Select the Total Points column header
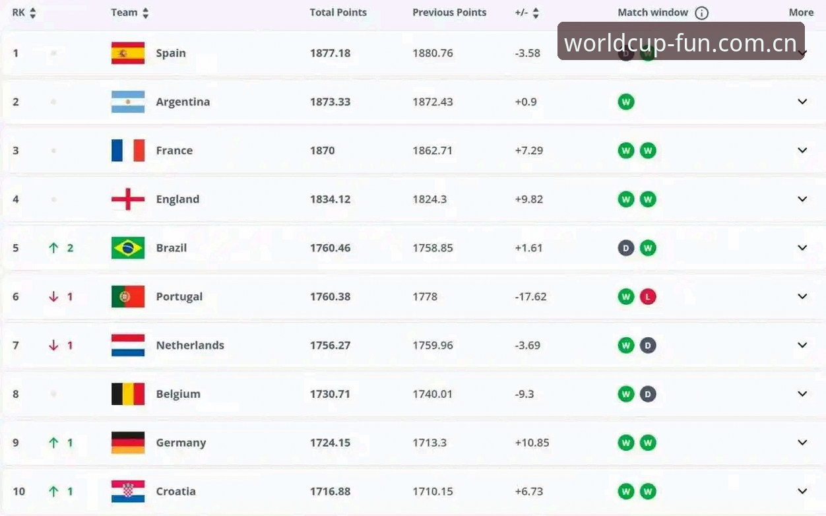The width and height of the screenshot is (826, 516). click(338, 13)
